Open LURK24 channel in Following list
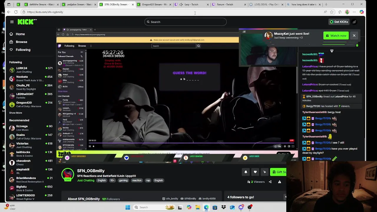Image resolution: width=377 pixels, height=212 pixels. pos(31,70)
